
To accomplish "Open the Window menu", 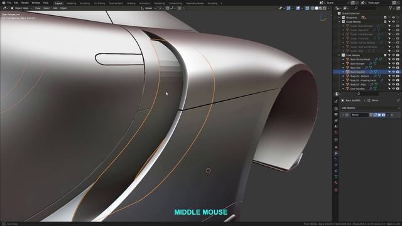I will click(x=36, y=3).
